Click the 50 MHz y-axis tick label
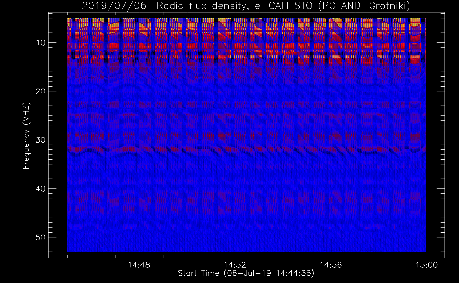Screen dimensions: 459x283 (x=41, y=237)
